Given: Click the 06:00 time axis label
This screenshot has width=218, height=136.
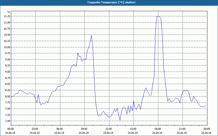Looking at the screenshot, I should point(60,129).
